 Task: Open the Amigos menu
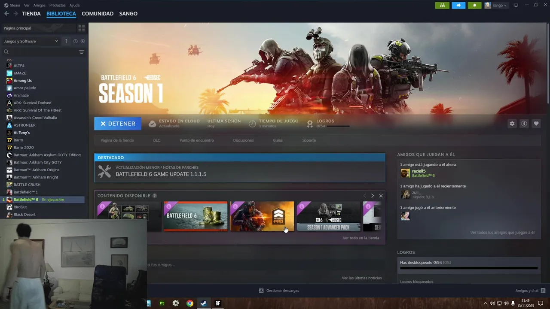(40, 5)
